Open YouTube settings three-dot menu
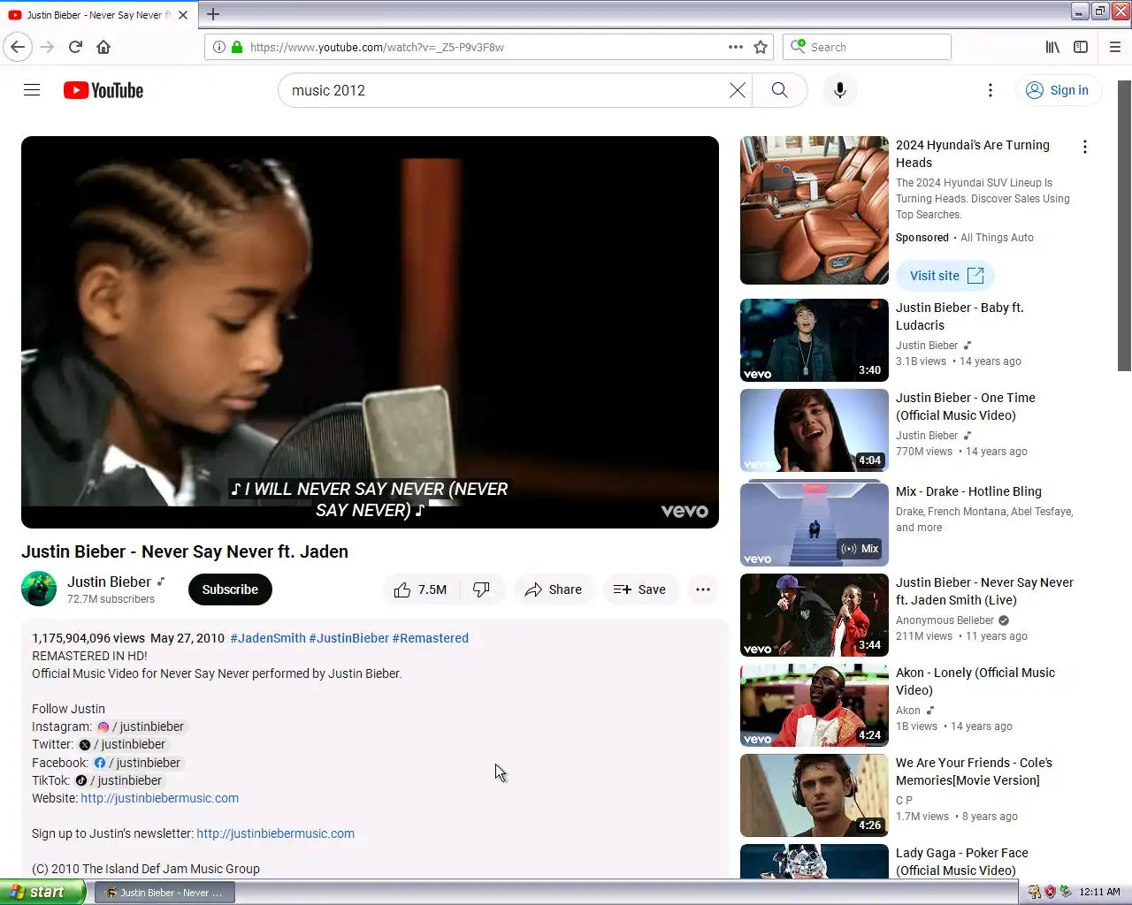Viewport: 1132px width, 905px height. [x=990, y=90]
